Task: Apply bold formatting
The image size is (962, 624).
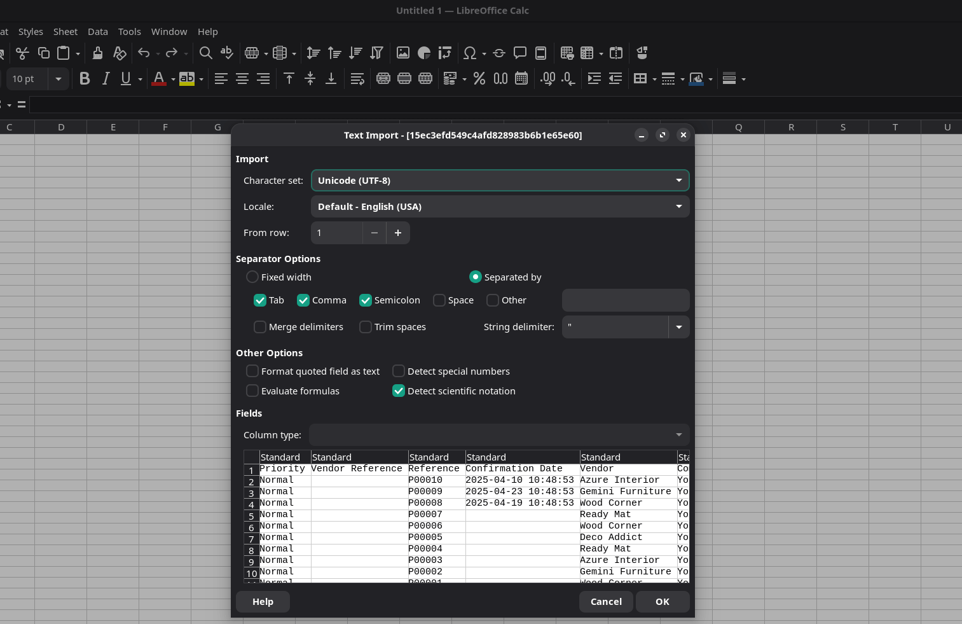Action: click(85, 78)
